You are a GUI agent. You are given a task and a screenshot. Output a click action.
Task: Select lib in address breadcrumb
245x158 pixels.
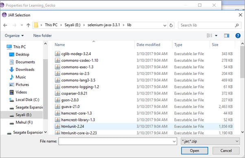[129, 25]
